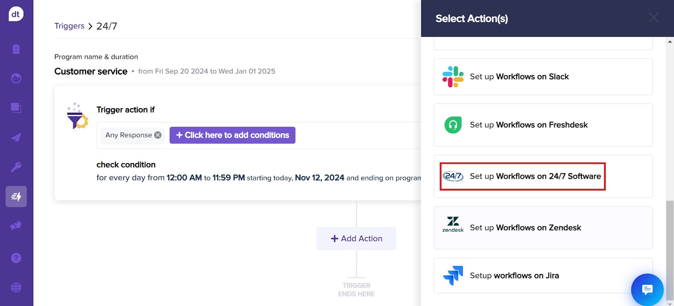Click the trigger funnel gear icon
Image resolution: width=674 pixels, height=306 pixels.
pos(77,116)
